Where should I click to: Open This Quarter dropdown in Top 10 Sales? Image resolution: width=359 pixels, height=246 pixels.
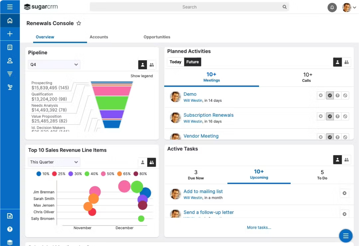[x=54, y=162]
